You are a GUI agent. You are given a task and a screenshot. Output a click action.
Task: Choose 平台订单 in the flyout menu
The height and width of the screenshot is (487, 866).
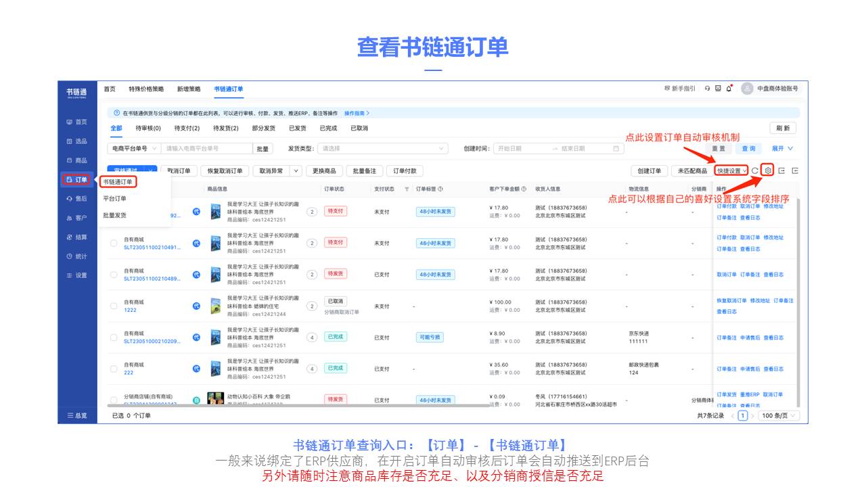coord(114,199)
